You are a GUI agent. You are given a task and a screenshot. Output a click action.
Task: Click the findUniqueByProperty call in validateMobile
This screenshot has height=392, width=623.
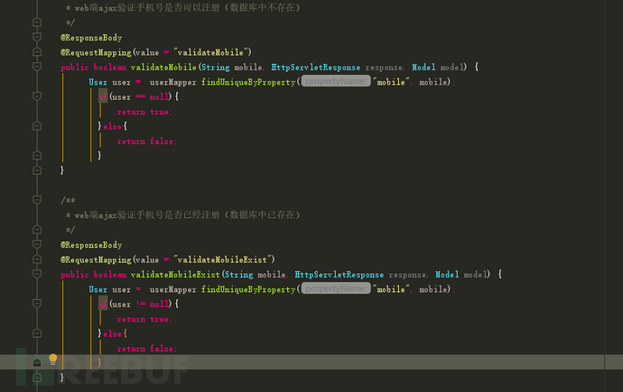point(248,82)
